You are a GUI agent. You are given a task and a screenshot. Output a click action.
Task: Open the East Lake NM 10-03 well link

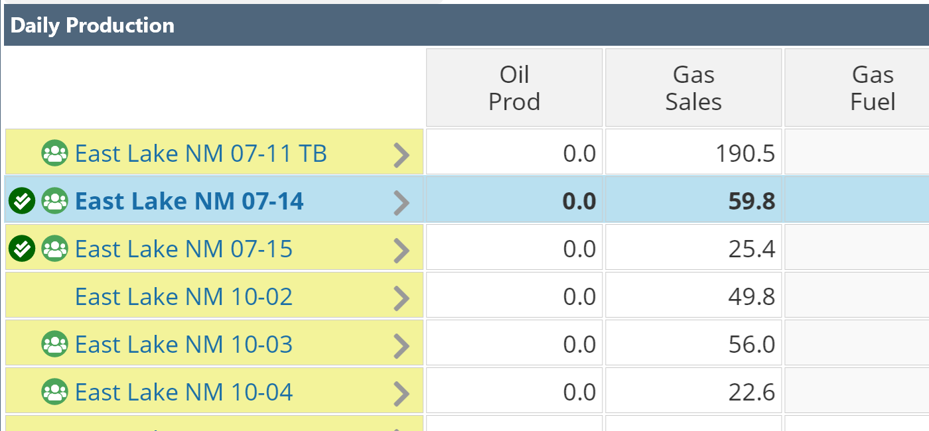pos(184,344)
